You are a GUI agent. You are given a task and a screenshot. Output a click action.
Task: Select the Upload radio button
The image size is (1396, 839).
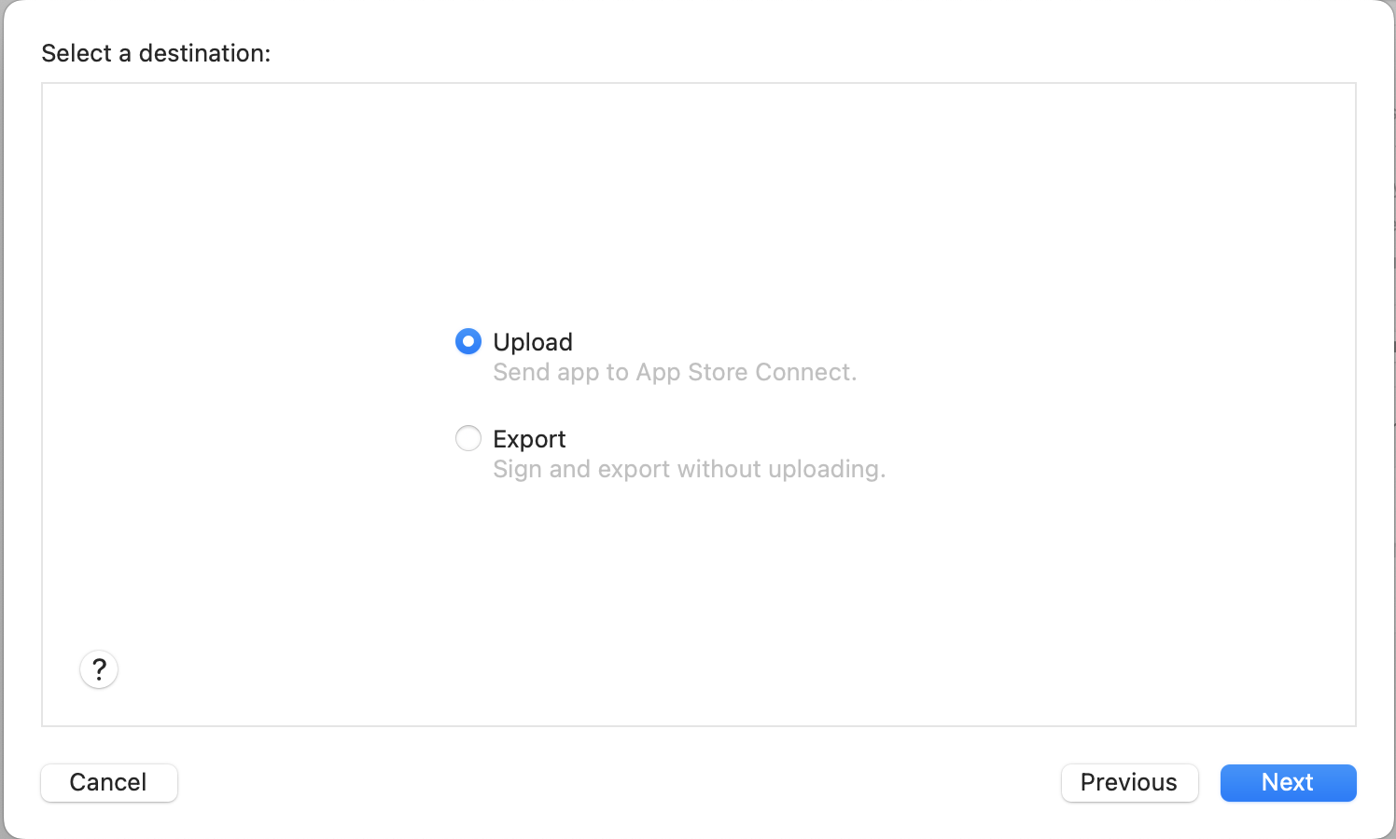(468, 342)
